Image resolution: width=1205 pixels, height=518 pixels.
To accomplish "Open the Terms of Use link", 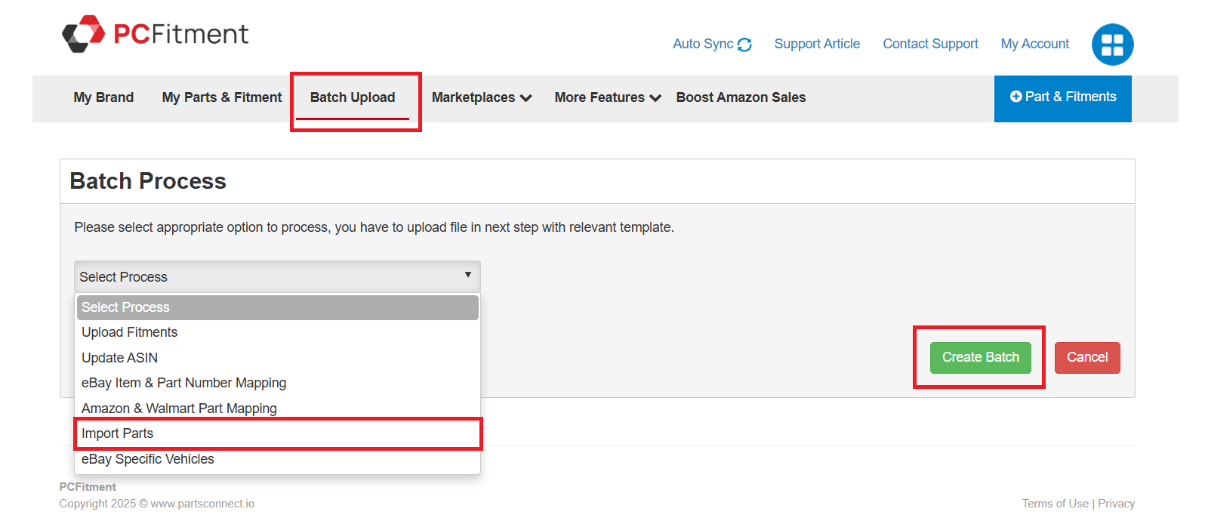I will pyautogui.click(x=1055, y=503).
